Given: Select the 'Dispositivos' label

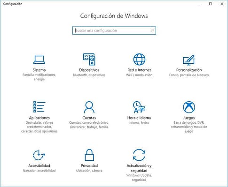Looking at the screenshot, I should click(x=89, y=70).
